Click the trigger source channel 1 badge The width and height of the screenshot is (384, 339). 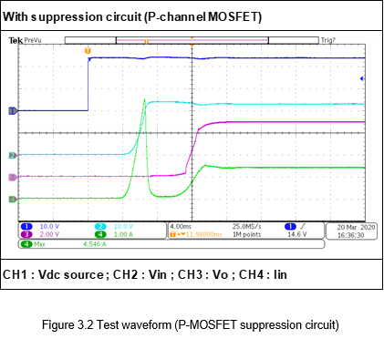[290, 227]
